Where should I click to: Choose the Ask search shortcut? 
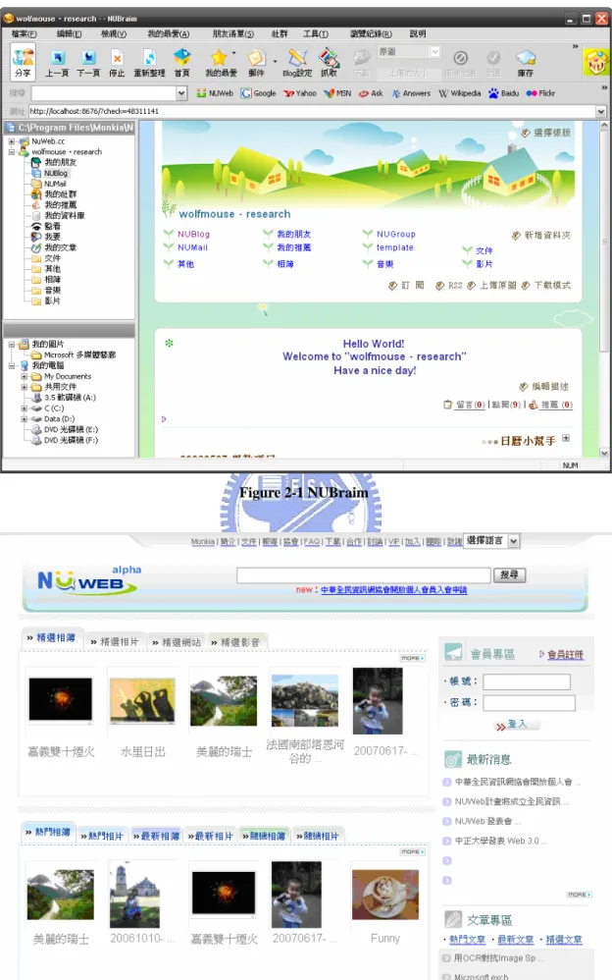[371, 93]
